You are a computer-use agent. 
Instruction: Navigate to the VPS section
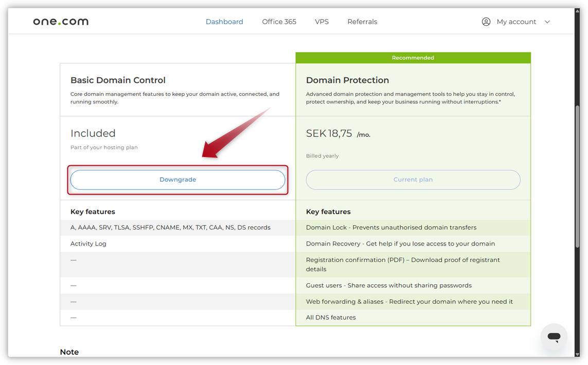point(322,21)
